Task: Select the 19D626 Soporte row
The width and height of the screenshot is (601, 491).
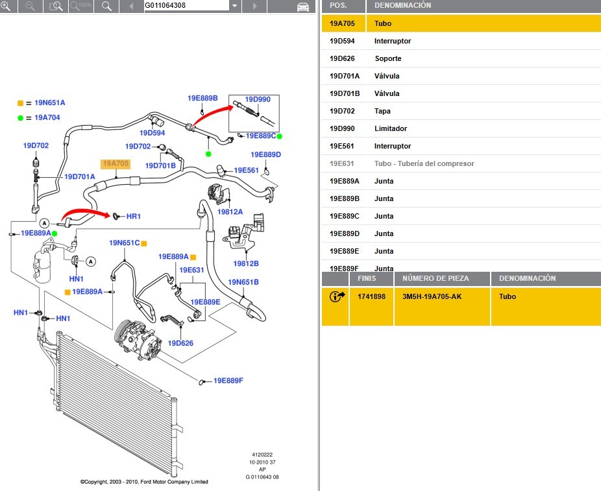Action: click(461, 58)
